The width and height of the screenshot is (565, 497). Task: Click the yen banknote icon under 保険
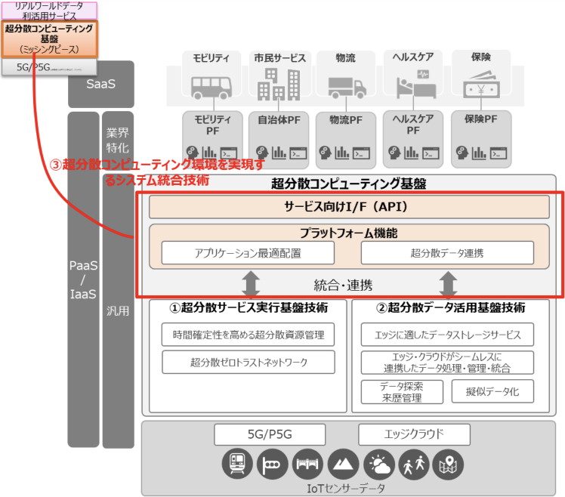tap(480, 84)
